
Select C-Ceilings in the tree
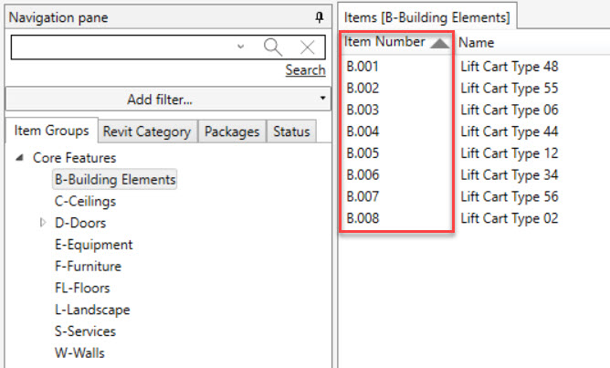click(85, 201)
